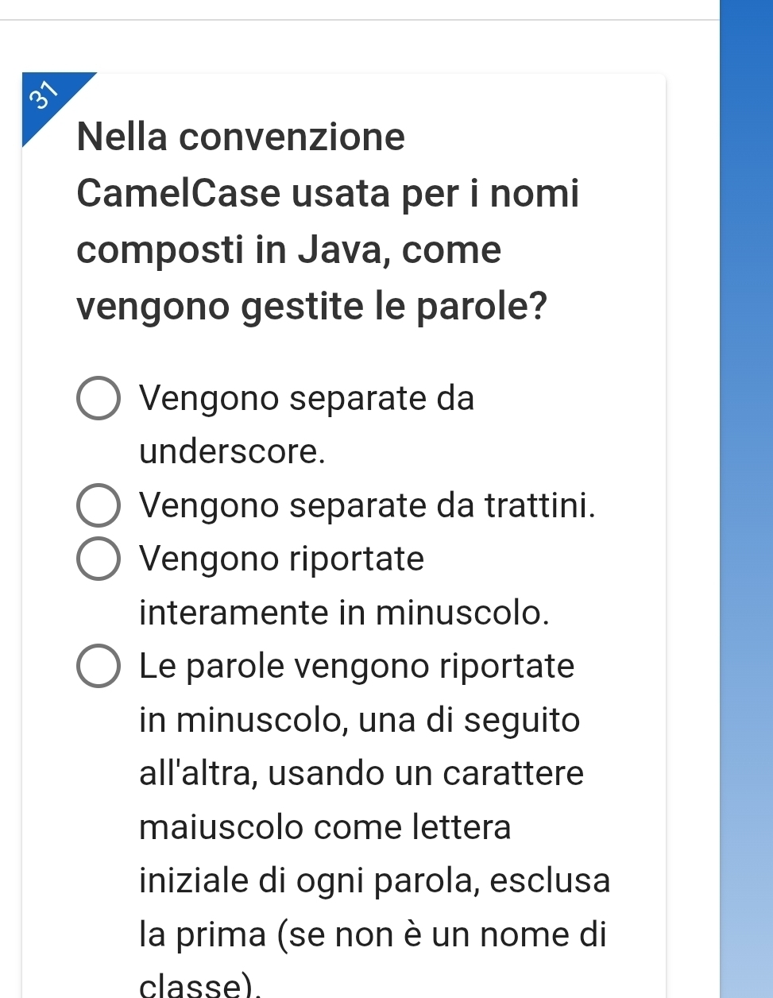Screen dimensions: 773x998
Task: Click the "maiuscolo come lettera" text line
Action: pos(325,827)
